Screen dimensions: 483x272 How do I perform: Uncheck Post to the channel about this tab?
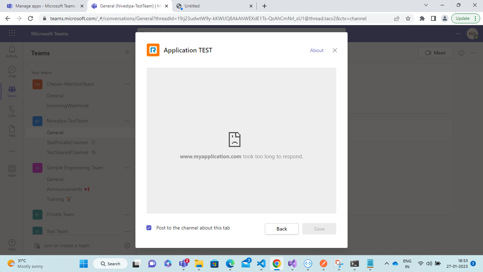[x=149, y=227]
